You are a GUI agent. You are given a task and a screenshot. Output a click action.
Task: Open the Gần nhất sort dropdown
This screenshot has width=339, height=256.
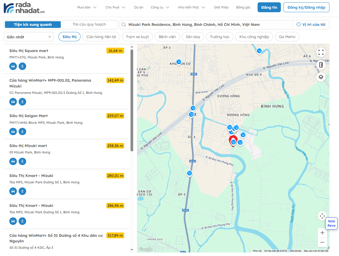click(x=29, y=37)
